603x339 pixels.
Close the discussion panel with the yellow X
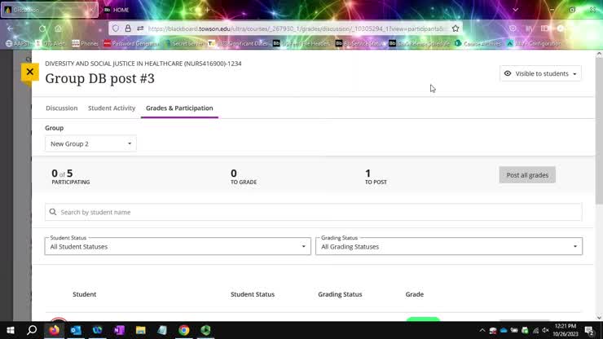pos(29,72)
